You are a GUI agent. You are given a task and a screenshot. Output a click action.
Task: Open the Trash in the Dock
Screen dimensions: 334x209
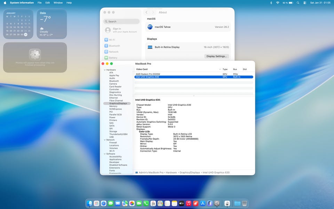[245, 203]
